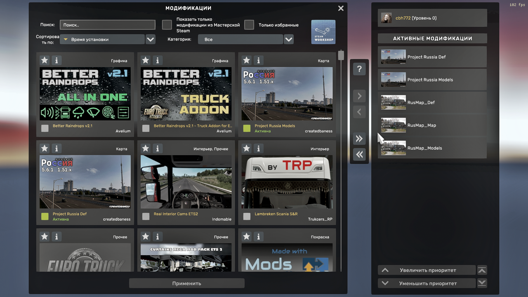Image resolution: width=528 pixels, height=297 pixels.
Task: Toggle Project Russia Models green active box
Action: point(247,128)
